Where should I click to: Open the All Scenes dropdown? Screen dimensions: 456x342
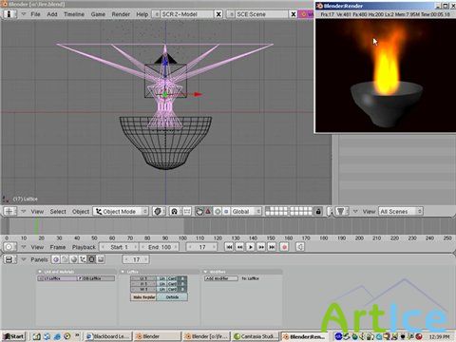click(x=401, y=211)
